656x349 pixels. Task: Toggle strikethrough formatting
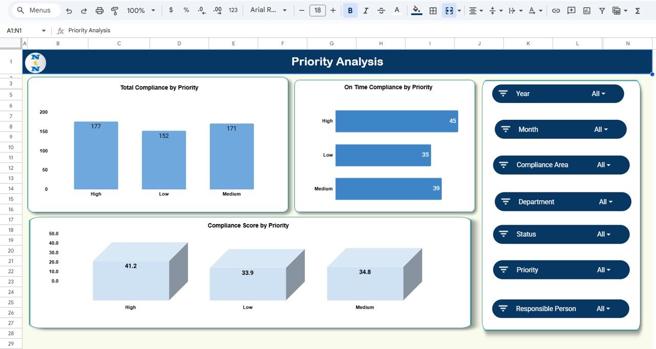[x=380, y=10]
